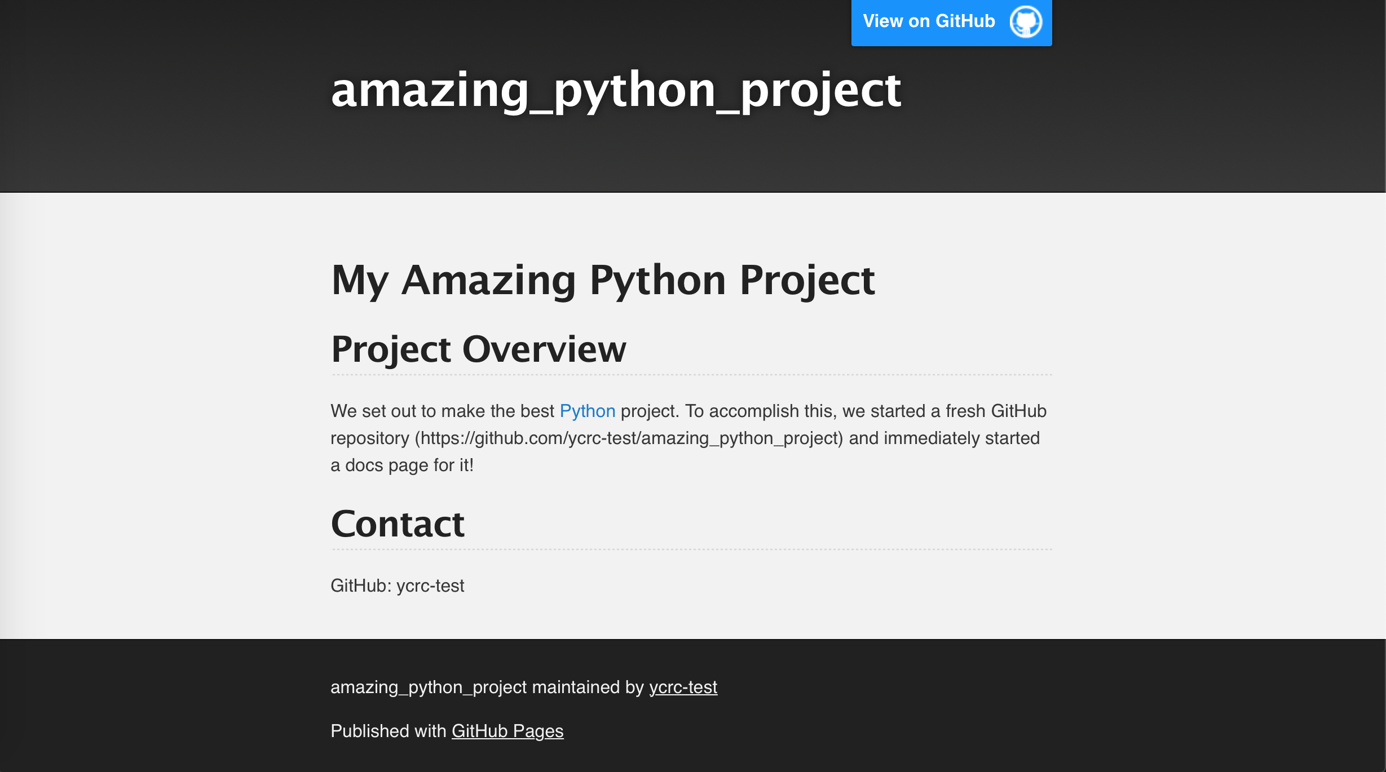Screen dimensions: 1386x772
Task: Follow the GitHub Pages link in footer
Action: (507, 731)
